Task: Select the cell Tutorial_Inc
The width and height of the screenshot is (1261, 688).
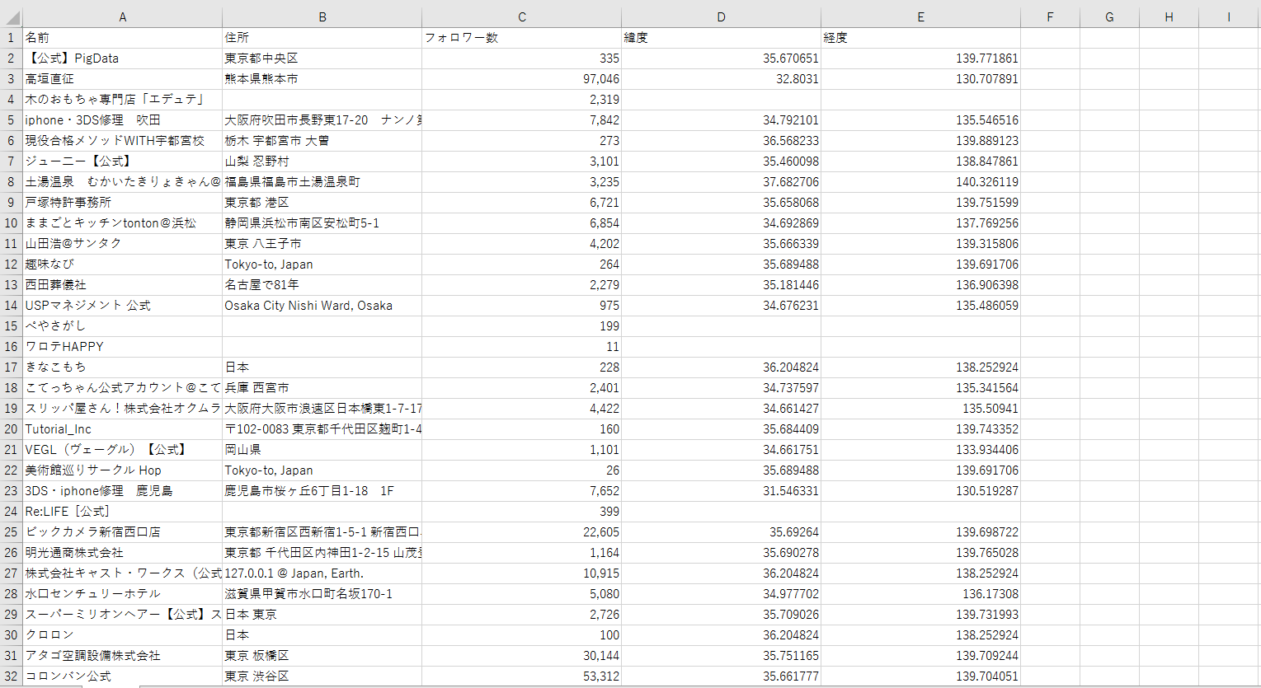Action: (x=123, y=429)
